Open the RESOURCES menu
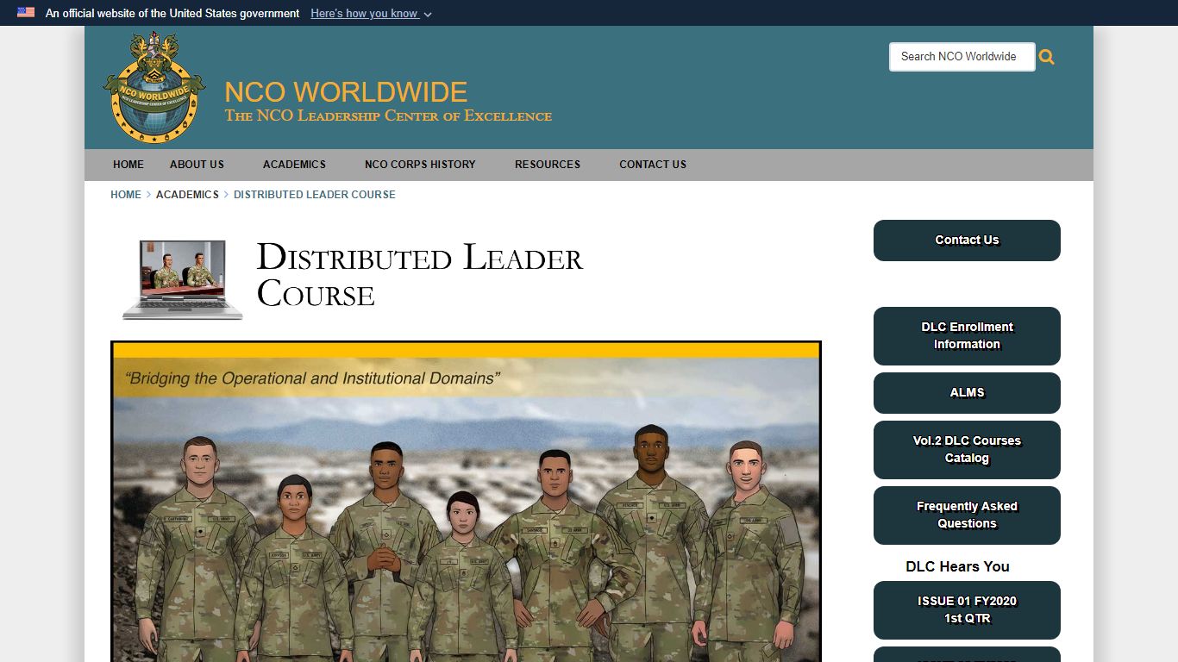 pos(548,165)
